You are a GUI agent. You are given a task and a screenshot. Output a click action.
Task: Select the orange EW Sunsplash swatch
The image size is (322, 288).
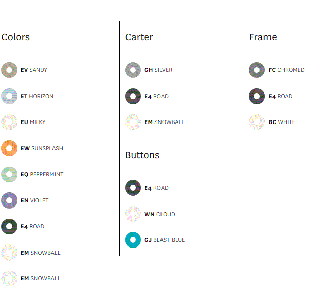pos(9,148)
